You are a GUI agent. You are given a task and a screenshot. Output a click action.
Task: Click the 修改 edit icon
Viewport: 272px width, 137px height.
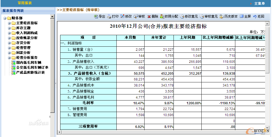coord(122,16)
